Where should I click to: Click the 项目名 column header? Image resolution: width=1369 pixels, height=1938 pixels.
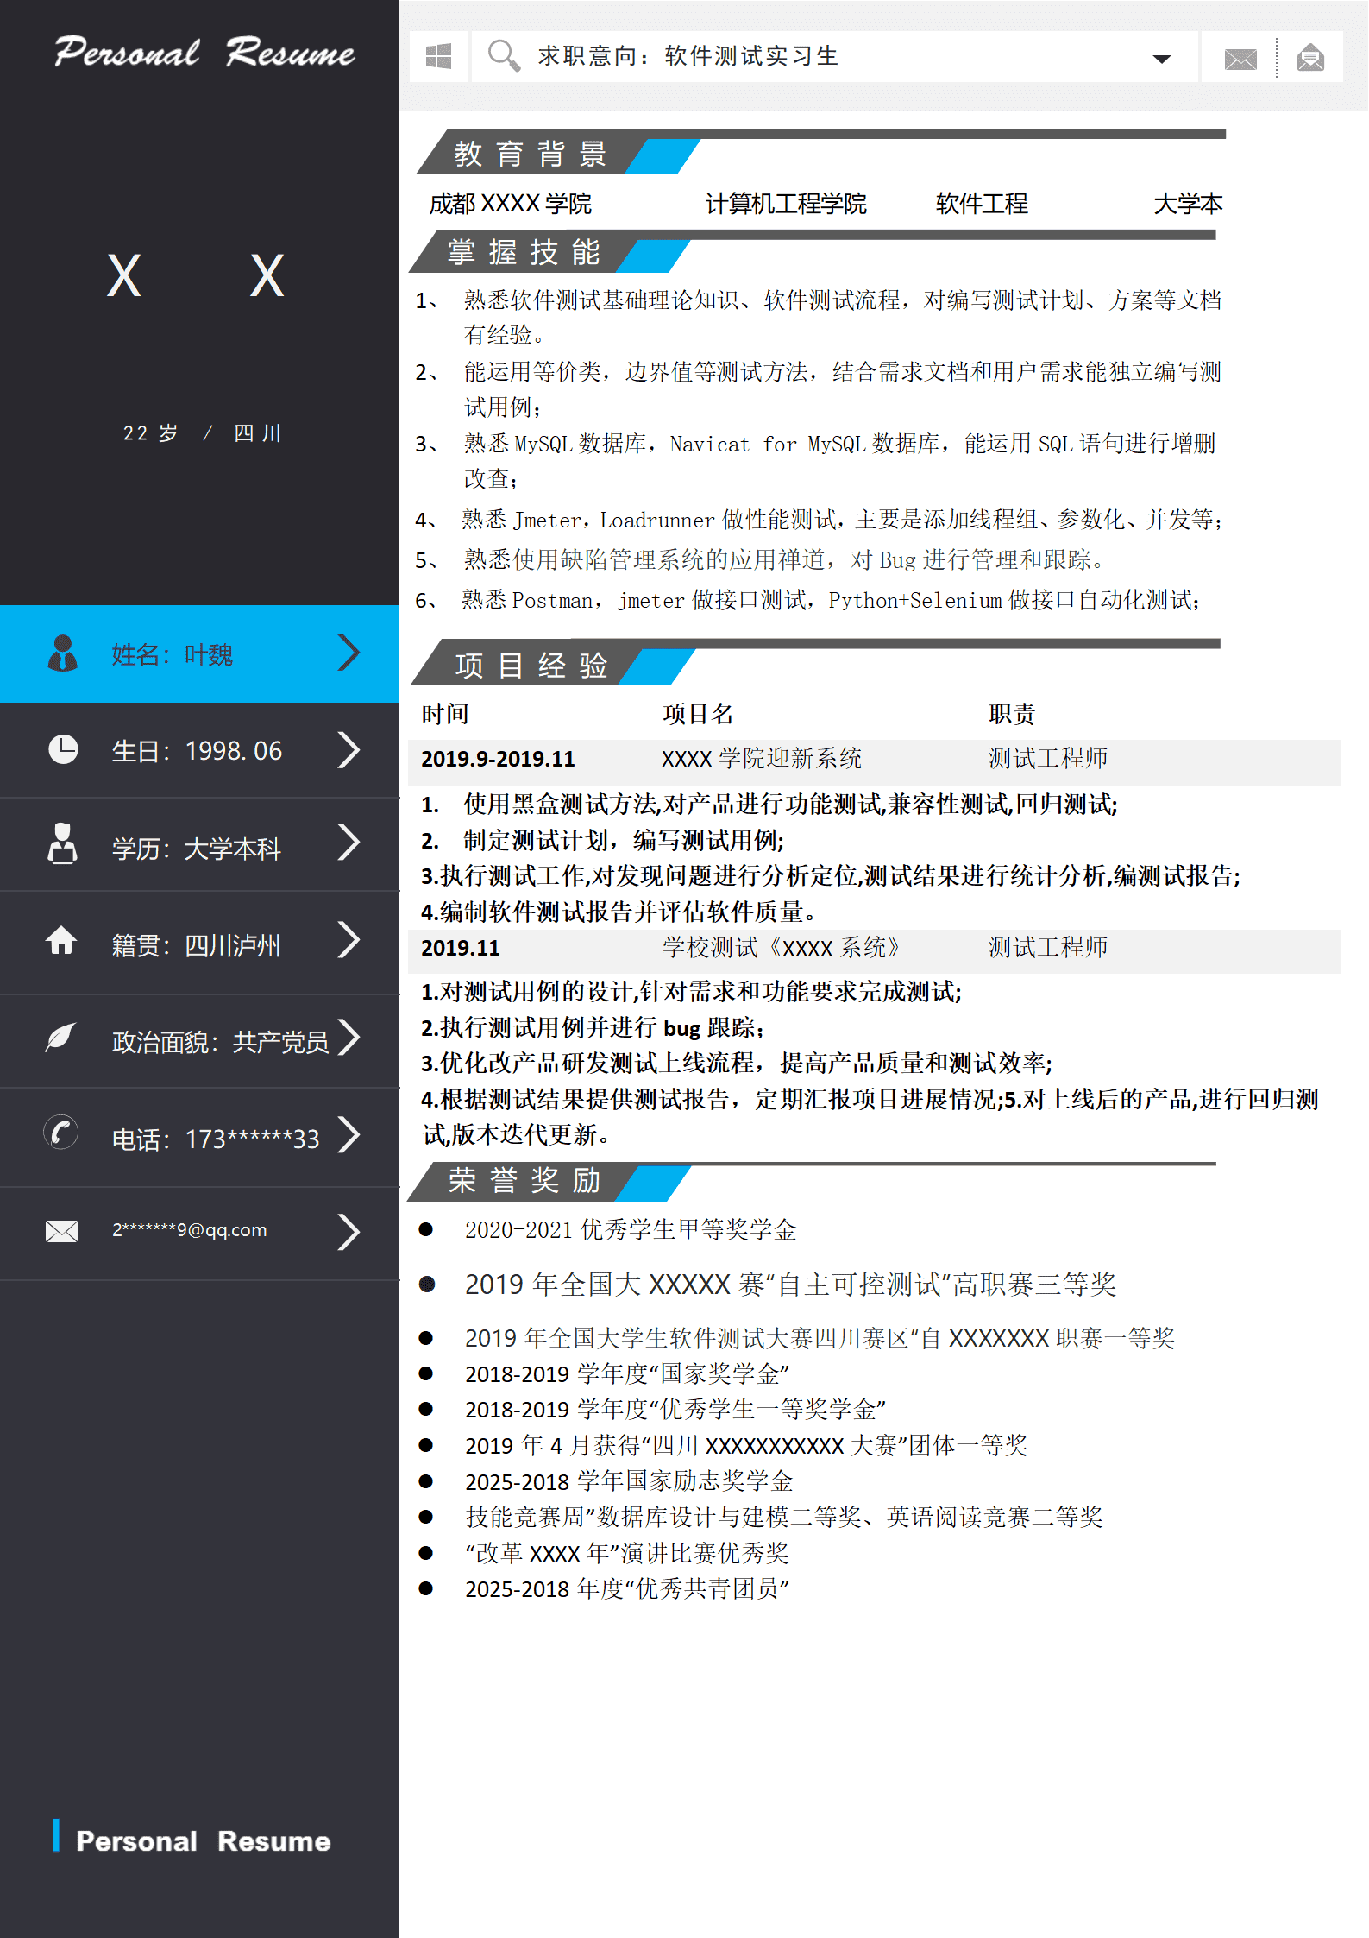698,714
